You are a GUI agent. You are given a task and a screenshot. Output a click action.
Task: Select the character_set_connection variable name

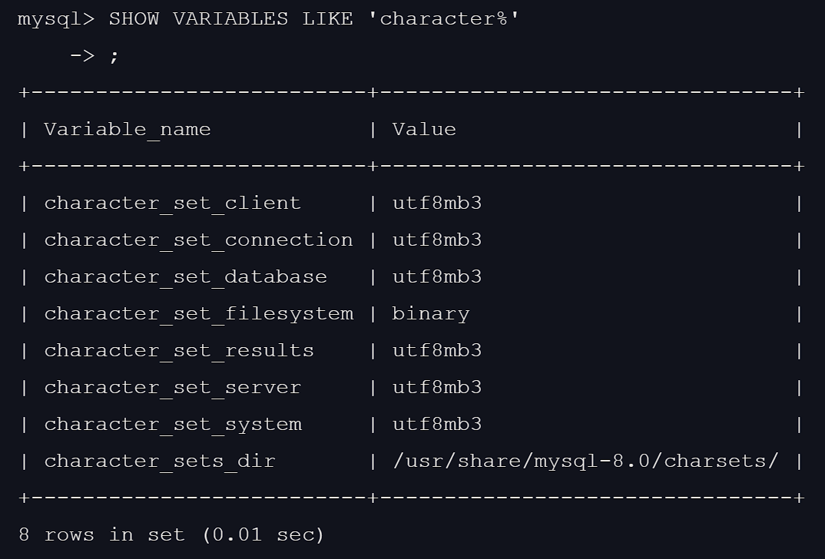(x=198, y=240)
